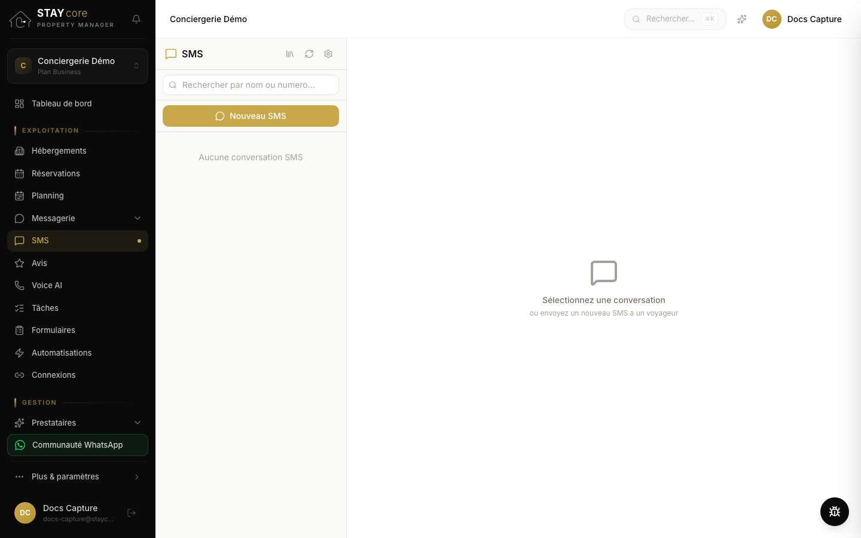Expand the Prestataires submenu chevron
The image size is (861, 538).
(x=138, y=423)
